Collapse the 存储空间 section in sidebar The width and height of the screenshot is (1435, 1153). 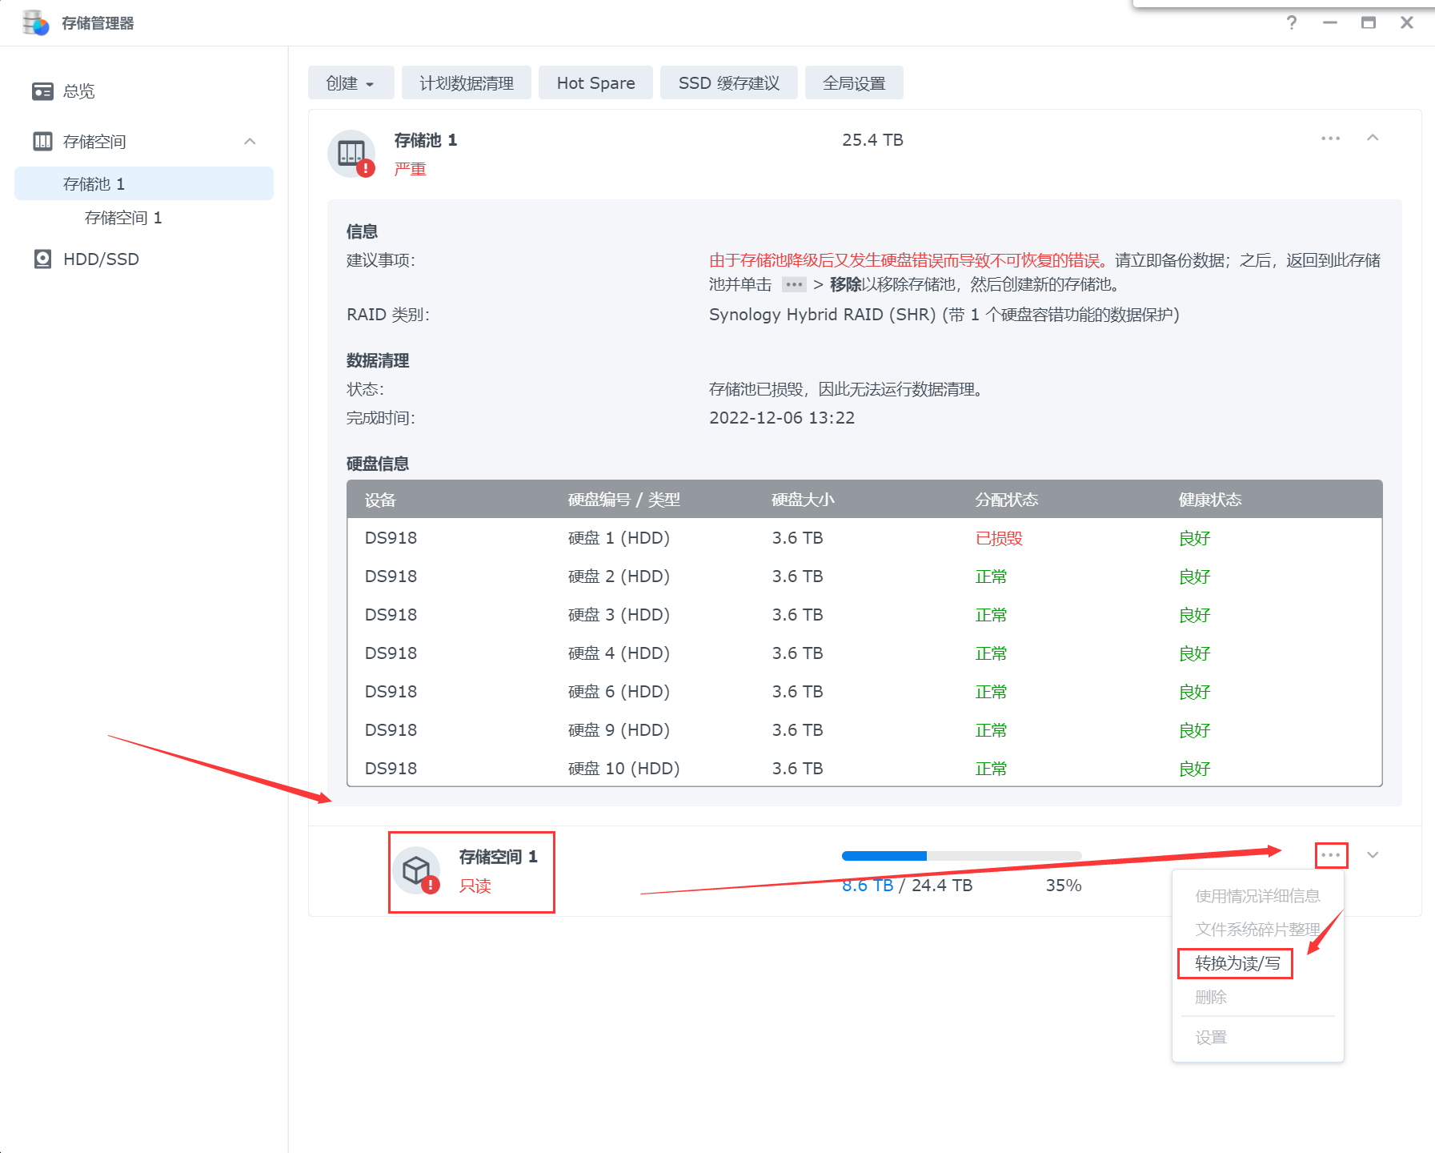click(x=250, y=142)
